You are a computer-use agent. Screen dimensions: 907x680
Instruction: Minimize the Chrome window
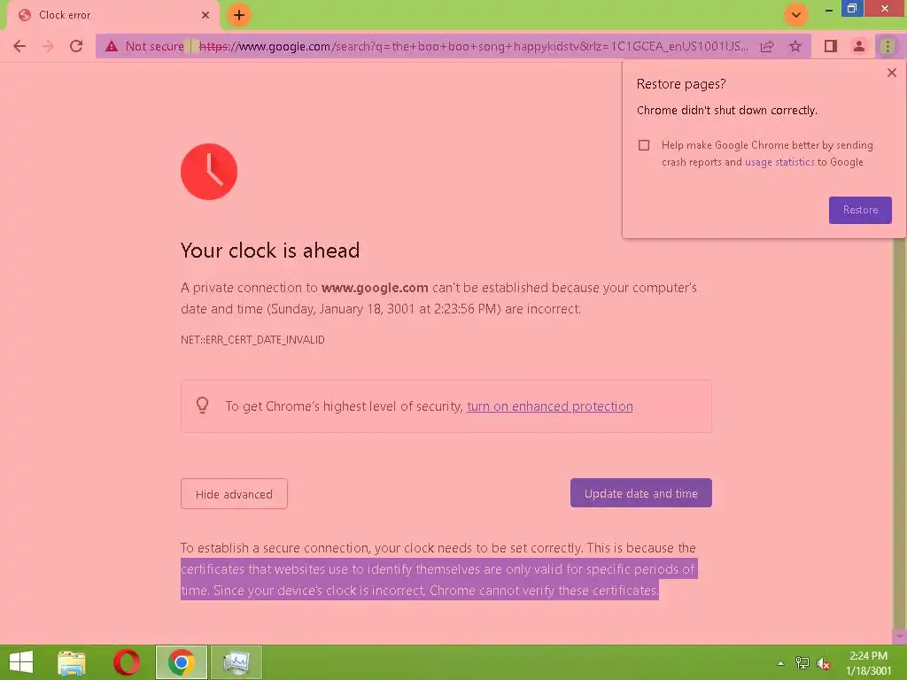coord(828,9)
